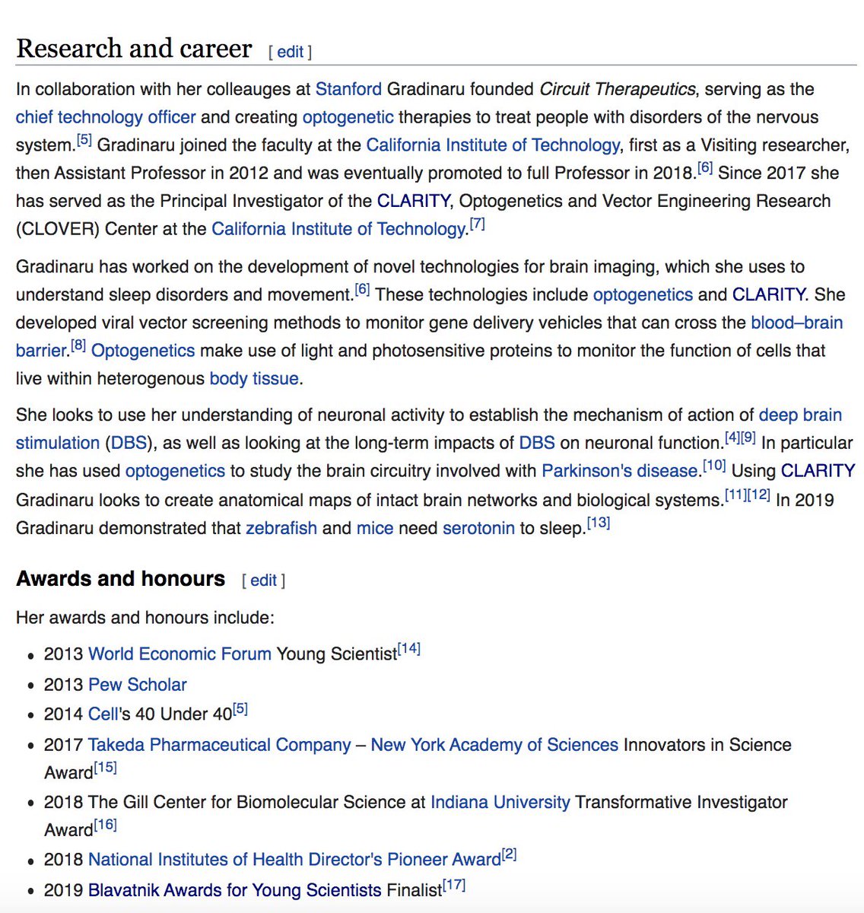Jump to citation [13] after 'to sleep'
Image resolution: width=864 pixels, height=913 pixels.
click(599, 524)
